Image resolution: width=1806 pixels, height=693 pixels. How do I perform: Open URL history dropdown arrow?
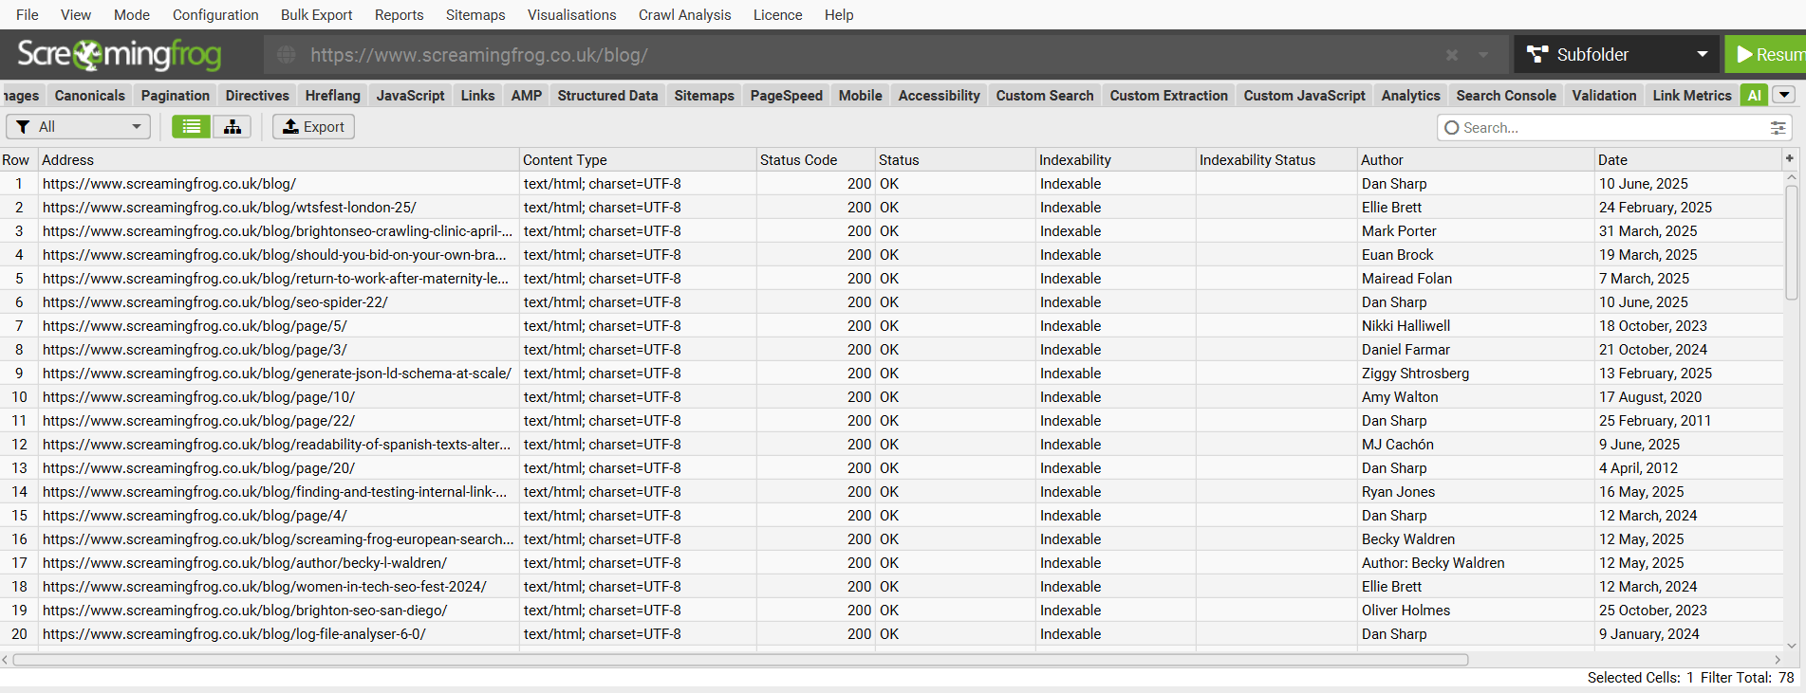[x=1482, y=55]
